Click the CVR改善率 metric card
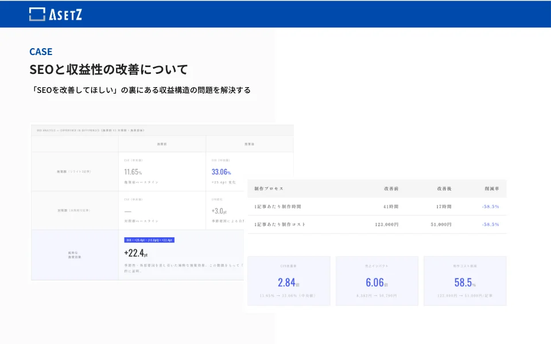The image size is (551, 344). 290,281
